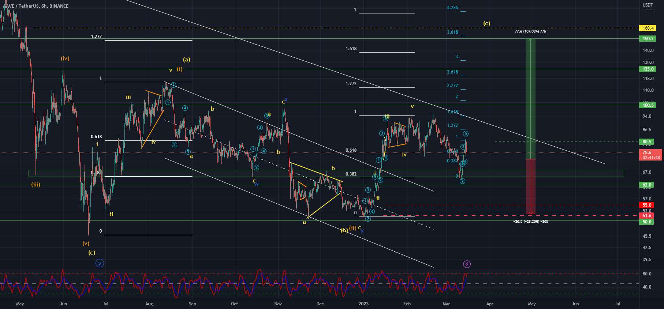Screen dimensions: 664x309
Task: Click Feb on the time axis
Action: tap(407, 304)
